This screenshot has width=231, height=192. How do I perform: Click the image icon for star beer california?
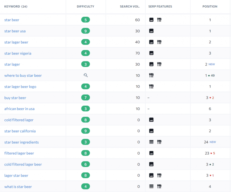(151, 131)
